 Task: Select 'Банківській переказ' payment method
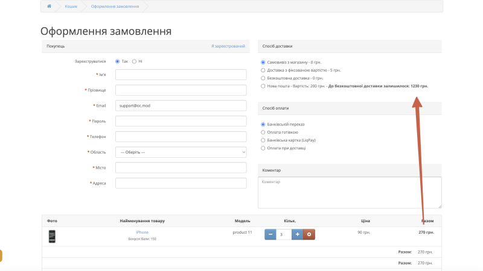[263, 125]
